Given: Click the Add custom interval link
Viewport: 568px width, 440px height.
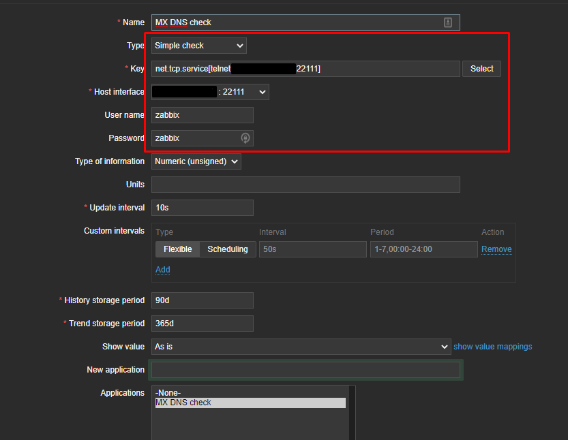Looking at the screenshot, I should (x=163, y=270).
